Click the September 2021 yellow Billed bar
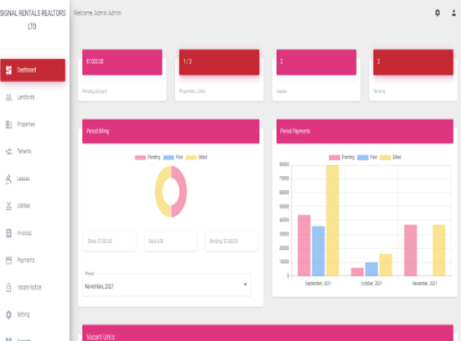Viewport: 461px width, 341px height. 333,220
